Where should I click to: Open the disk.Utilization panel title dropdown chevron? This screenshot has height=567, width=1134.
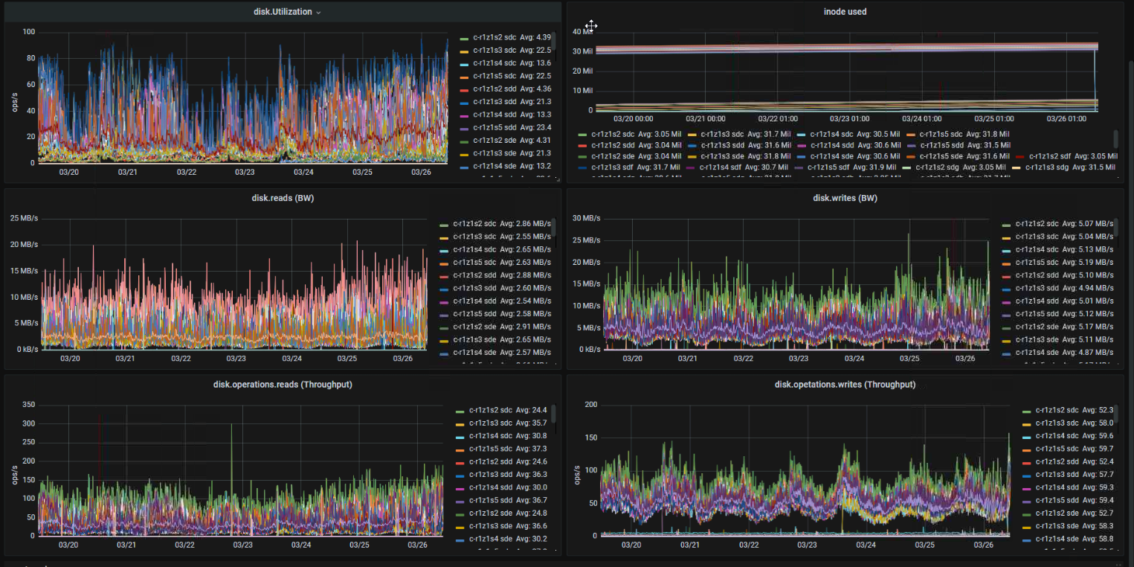click(319, 13)
